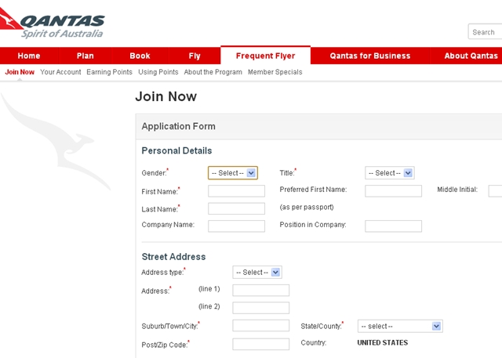The height and width of the screenshot is (358, 502).
Task: Click the Preferred First Name field
Action: click(393, 191)
